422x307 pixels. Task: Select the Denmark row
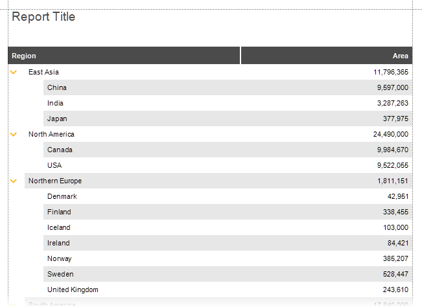point(228,196)
